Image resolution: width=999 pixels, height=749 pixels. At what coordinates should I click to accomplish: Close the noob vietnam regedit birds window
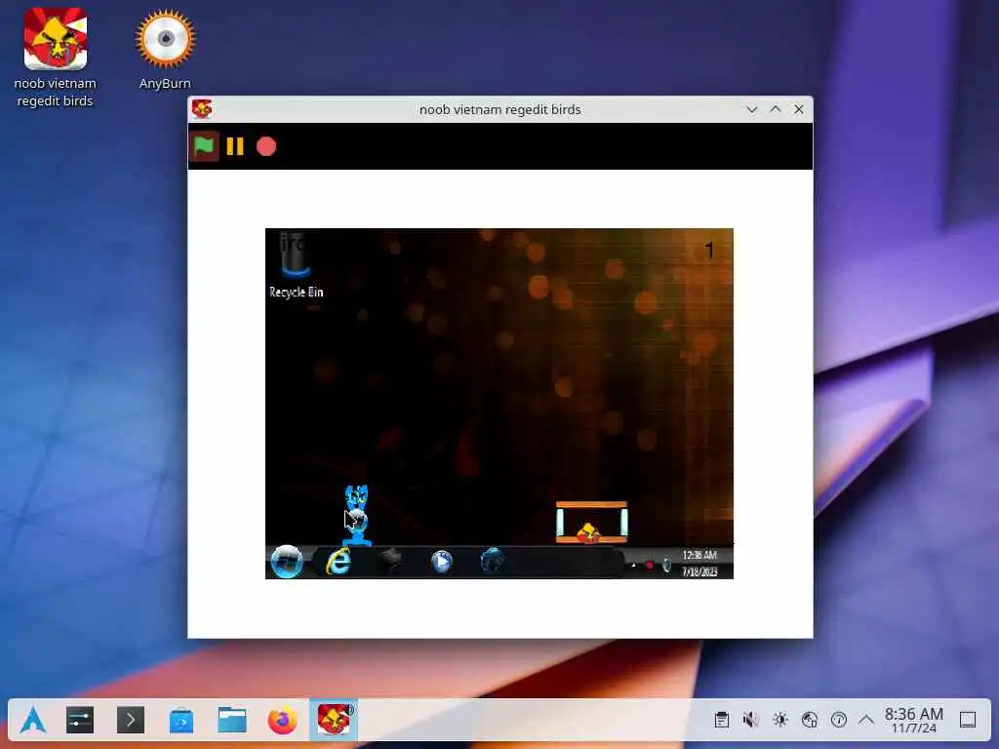[x=799, y=109]
